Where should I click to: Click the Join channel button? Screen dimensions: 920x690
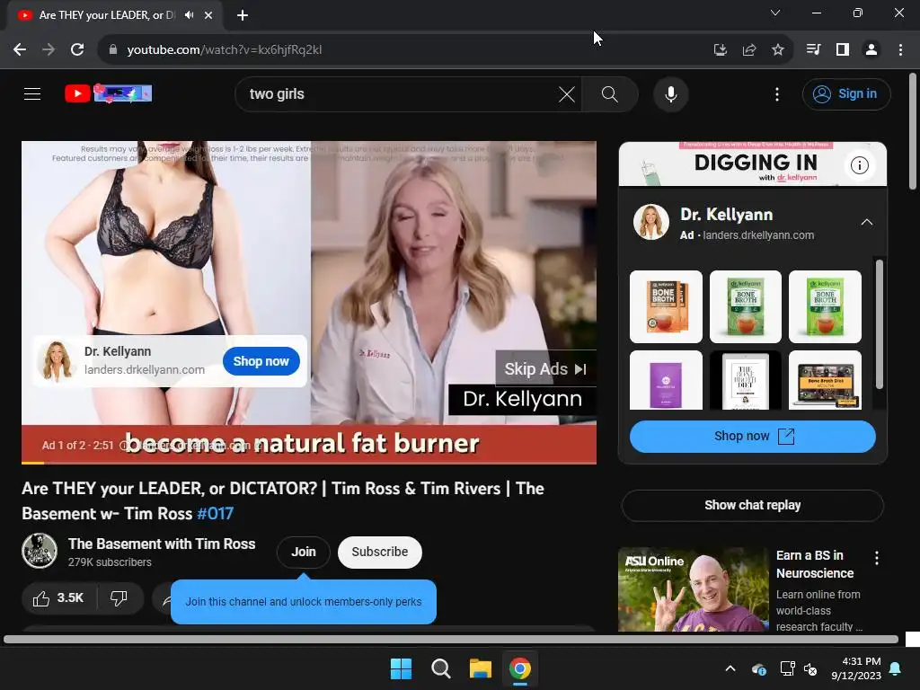(304, 553)
